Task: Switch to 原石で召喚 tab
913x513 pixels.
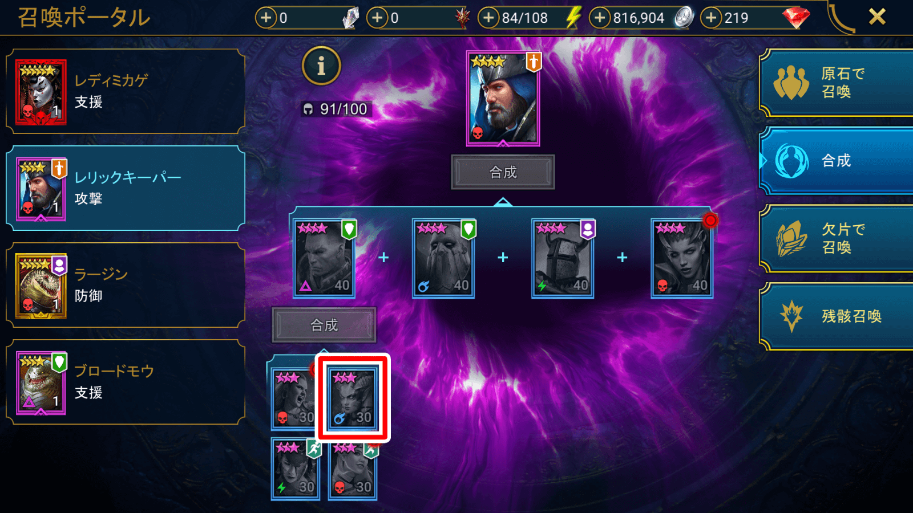Action: tap(837, 83)
